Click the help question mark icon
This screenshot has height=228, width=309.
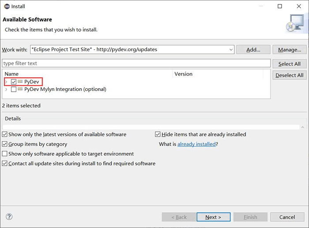click(x=9, y=217)
